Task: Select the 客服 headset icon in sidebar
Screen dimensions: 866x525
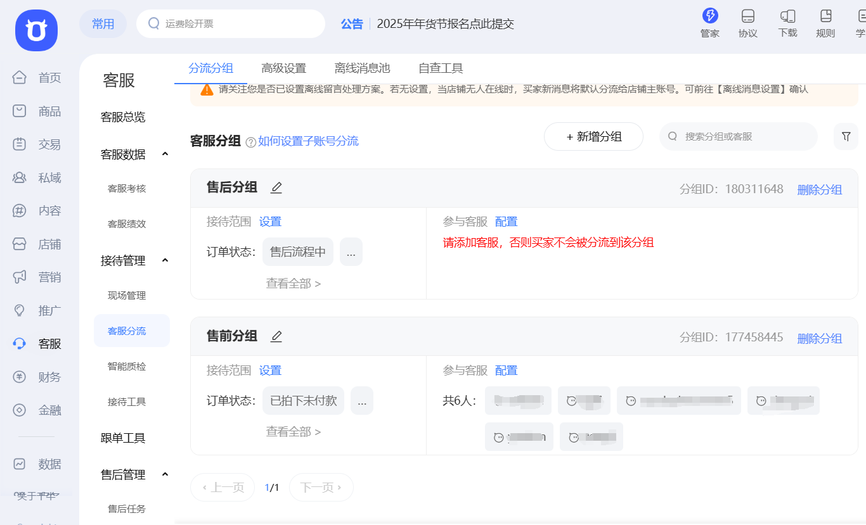Action: pyautogui.click(x=20, y=344)
